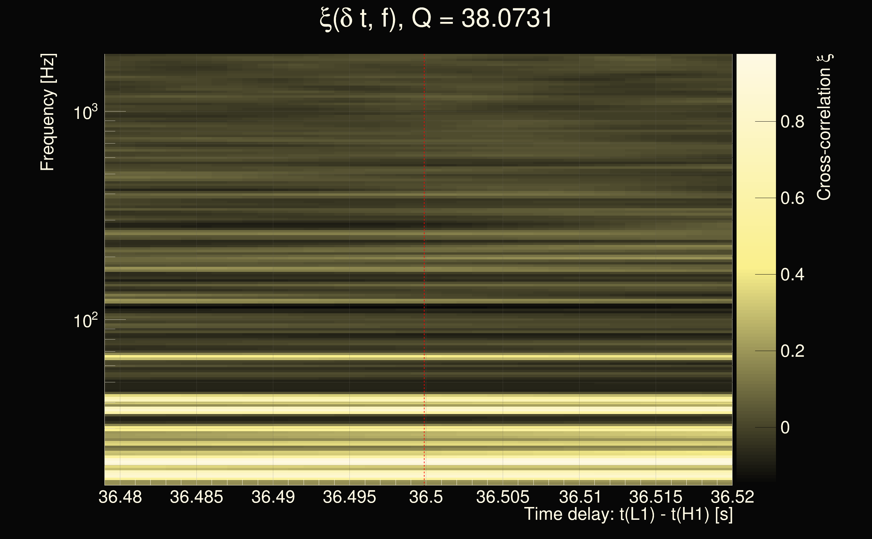Viewport: 872px width, 539px height.
Task: Click the 36.51 x-axis tick label
Action: pos(580,497)
